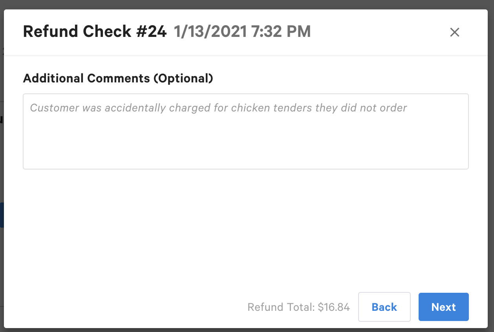Click the 1/13/2021 date in header
This screenshot has width=494, height=332.
coord(210,32)
